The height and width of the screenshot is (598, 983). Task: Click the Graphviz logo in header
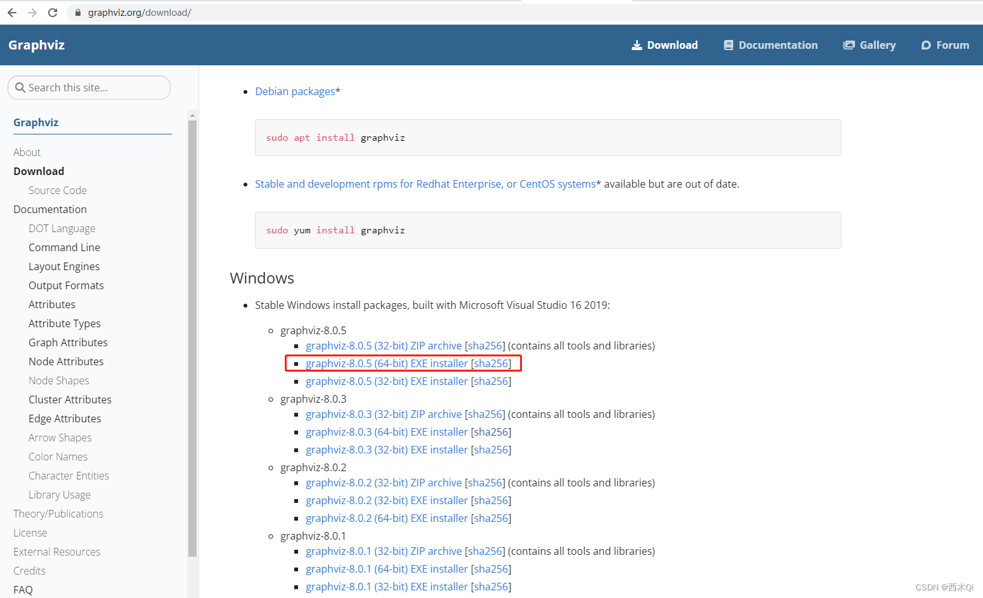coord(36,45)
